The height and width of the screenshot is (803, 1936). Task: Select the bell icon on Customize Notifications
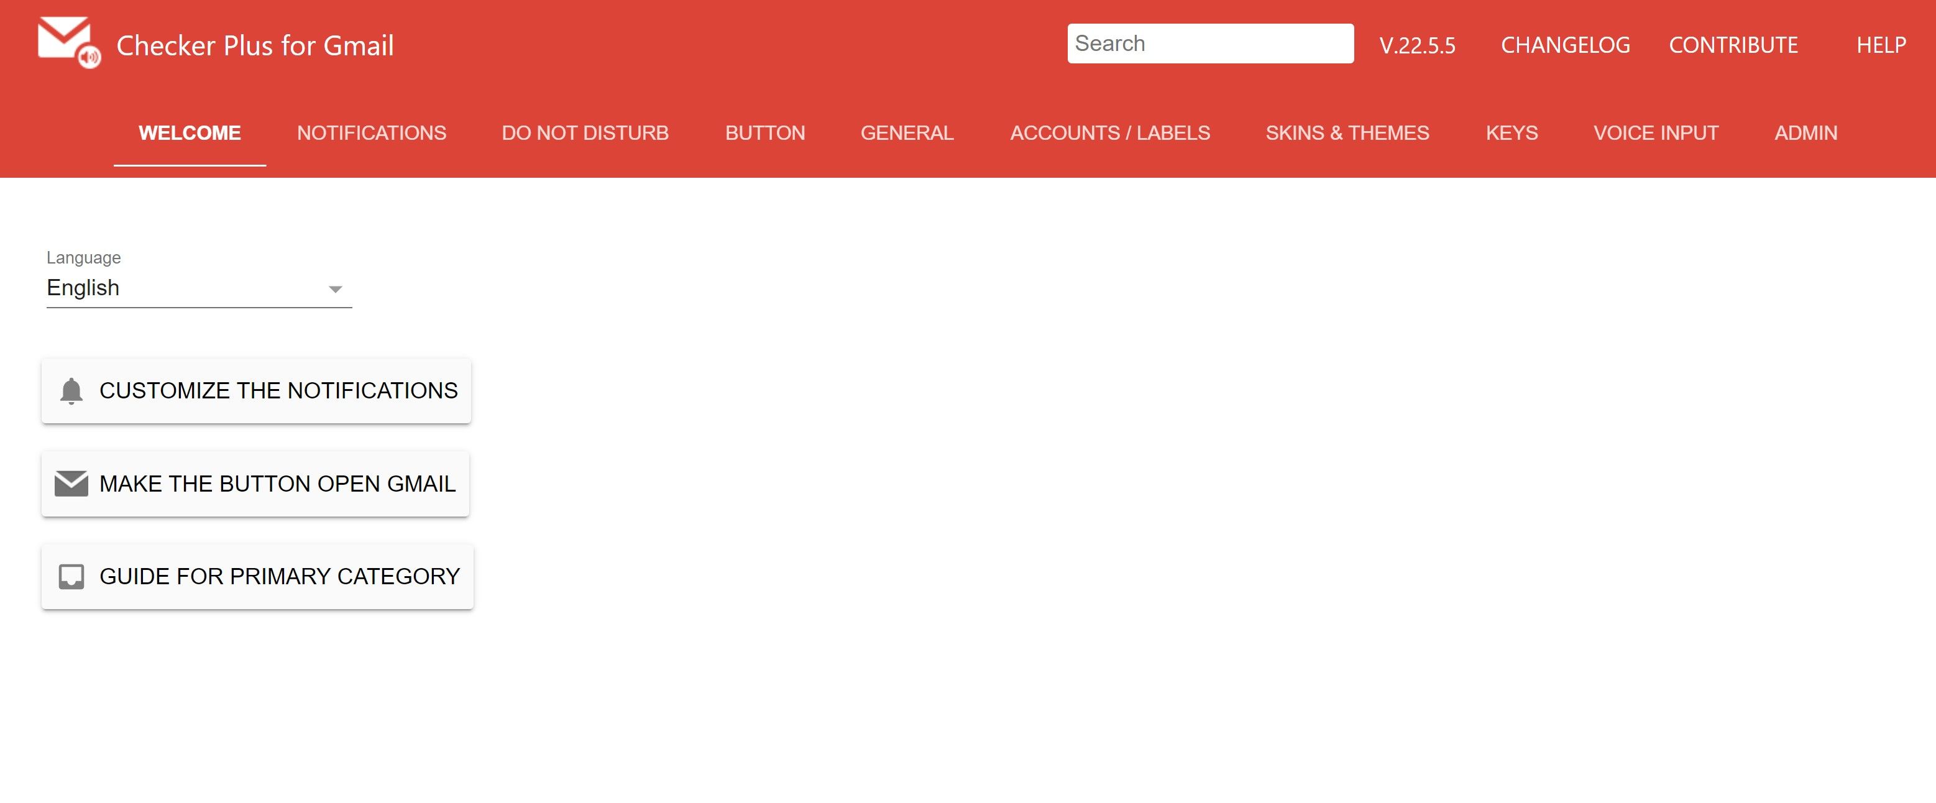tap(71, 390)
